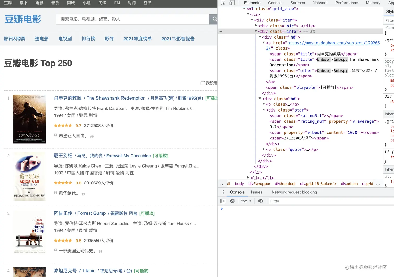
Task: Open the 'top' frame context dropdown
Action: [x=245, y=201]
